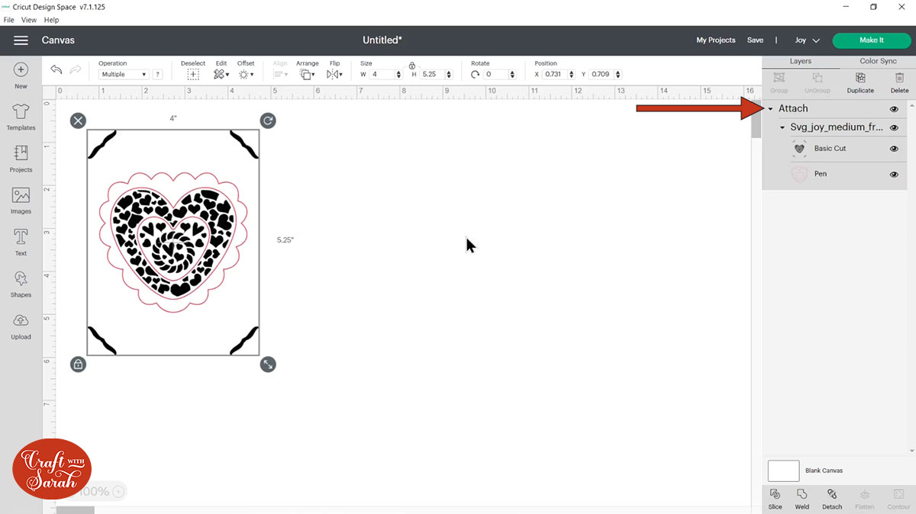916x514 pixels.
Task: Open the Operation dropdown set to Multiple
Action: pos(124,75)
